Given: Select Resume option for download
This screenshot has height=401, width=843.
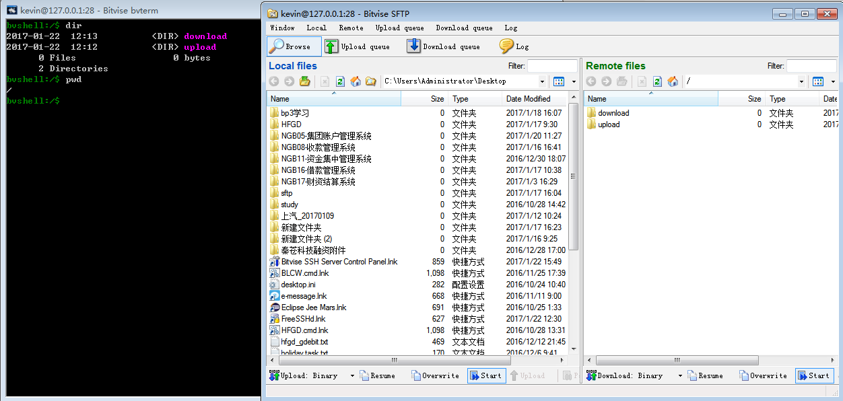Looking at the screenshot, I should [705, 375].
